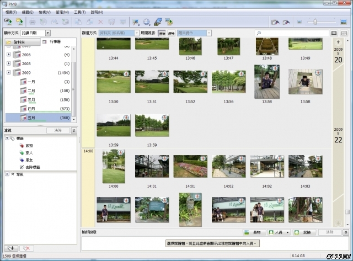Click the bottom panel clear button
This screenshot has height=261, width=353.
329,232
